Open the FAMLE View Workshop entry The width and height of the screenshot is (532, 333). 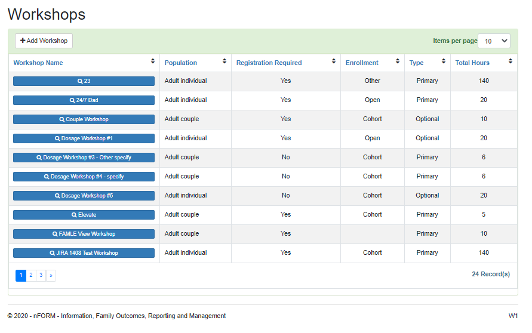(x=84, y=234)
